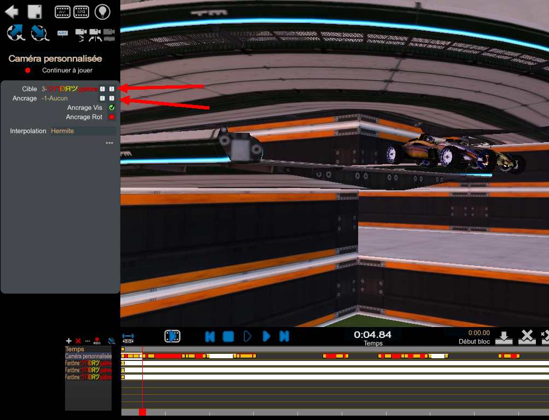Toggle the Ancrage Rot option

point(112,117)
